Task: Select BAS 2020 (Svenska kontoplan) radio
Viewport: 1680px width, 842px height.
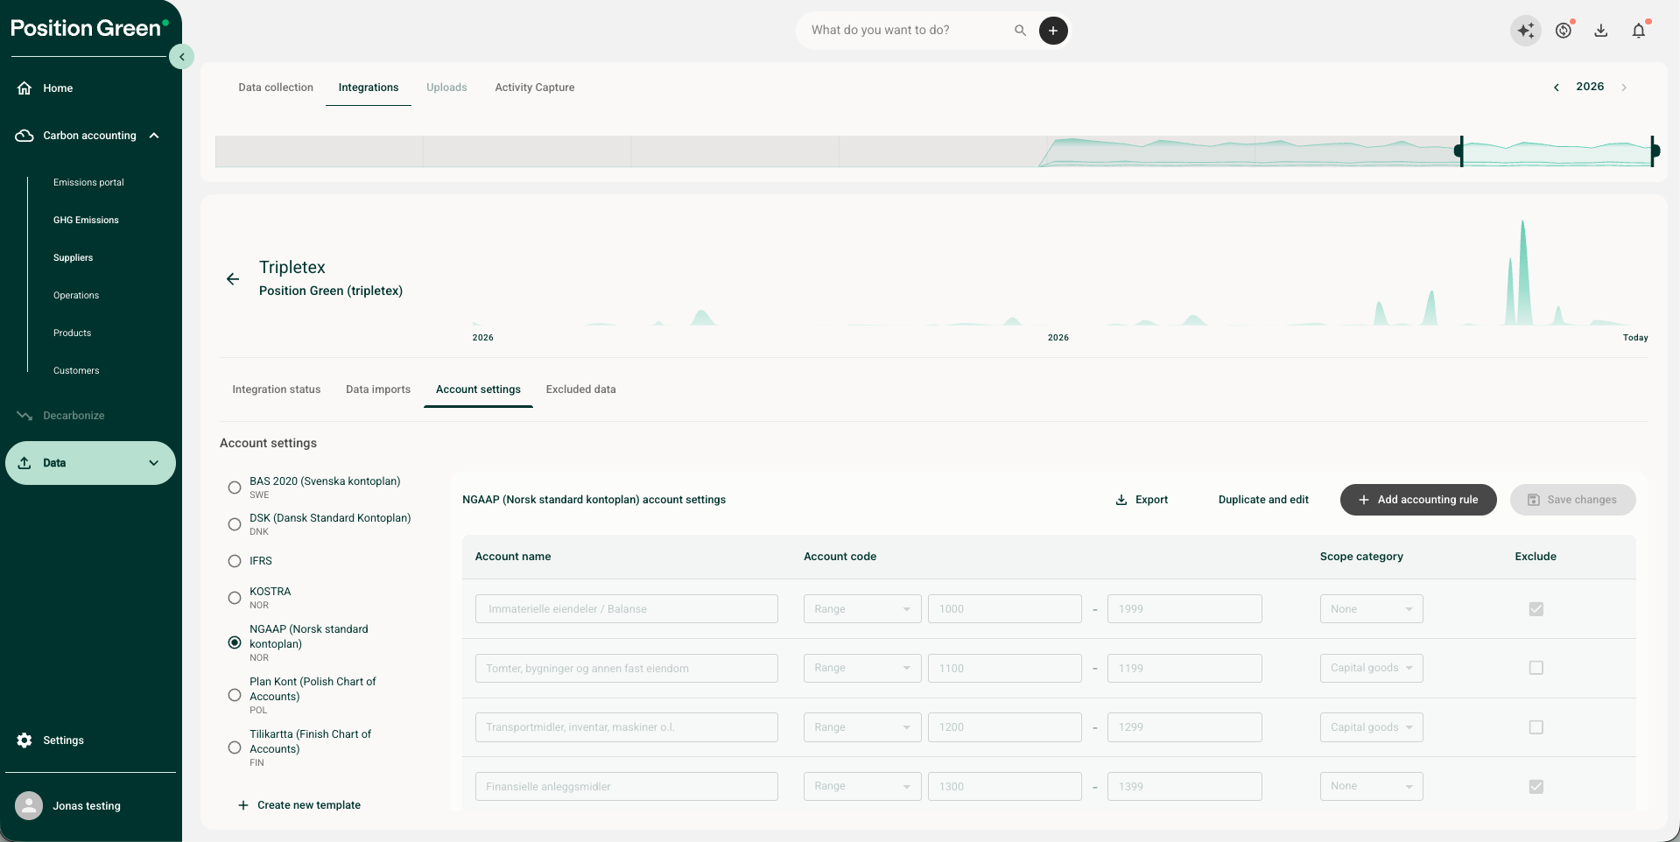Action: [x=235, y=488]
